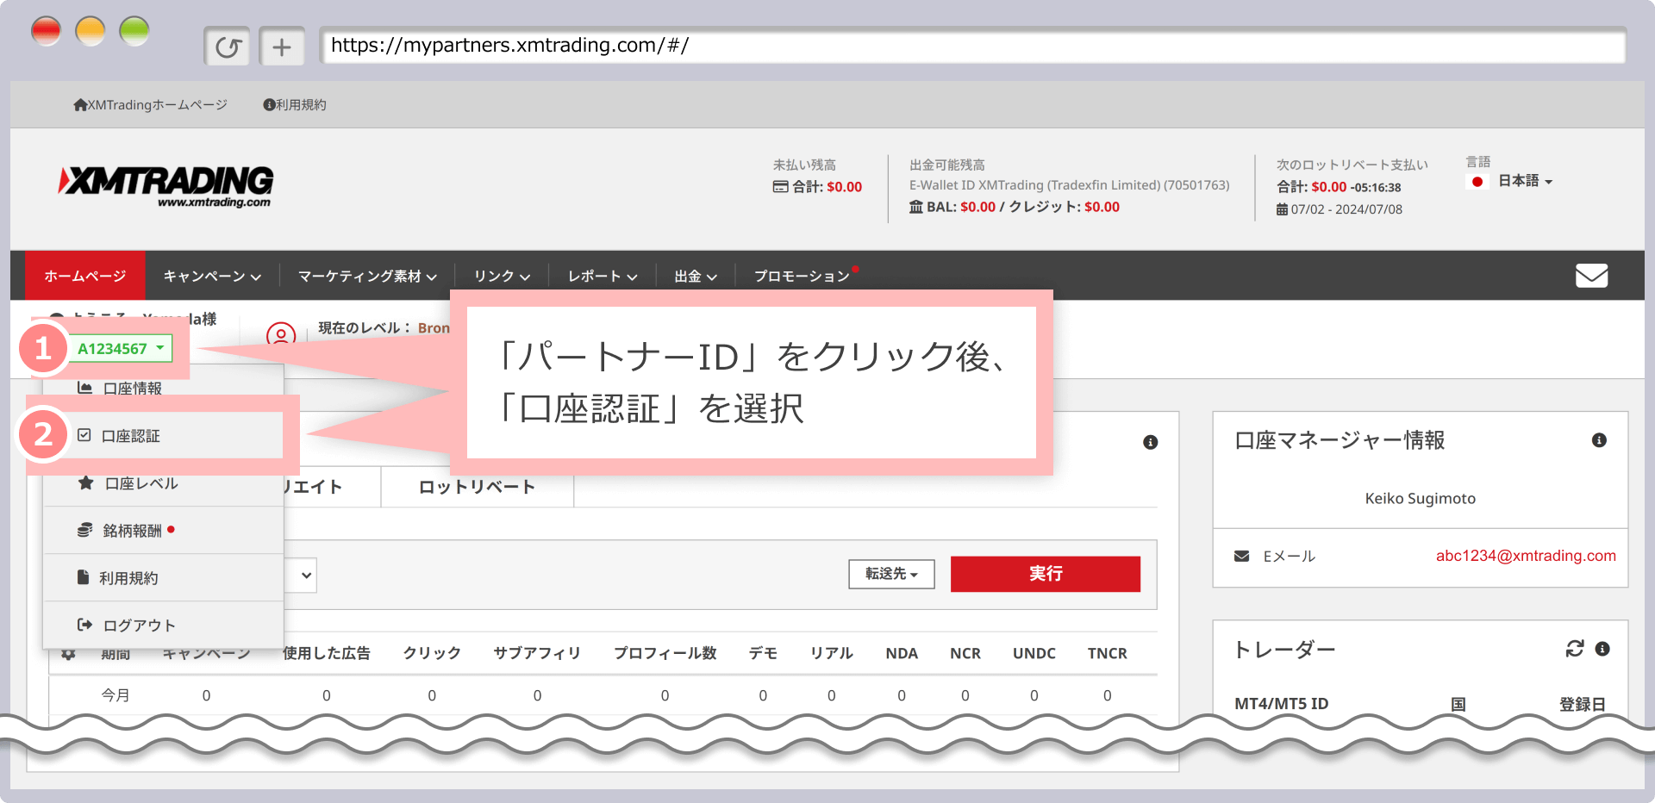Click the logout icon next to ログアウト
The width and height of the screenshot is (1655, 803).
(x=84, y=625)
